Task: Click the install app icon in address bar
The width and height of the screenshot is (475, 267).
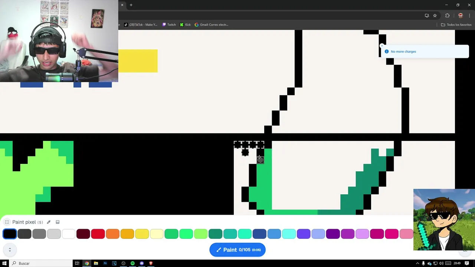Action: pyautogui.click(x=427, y=16)
